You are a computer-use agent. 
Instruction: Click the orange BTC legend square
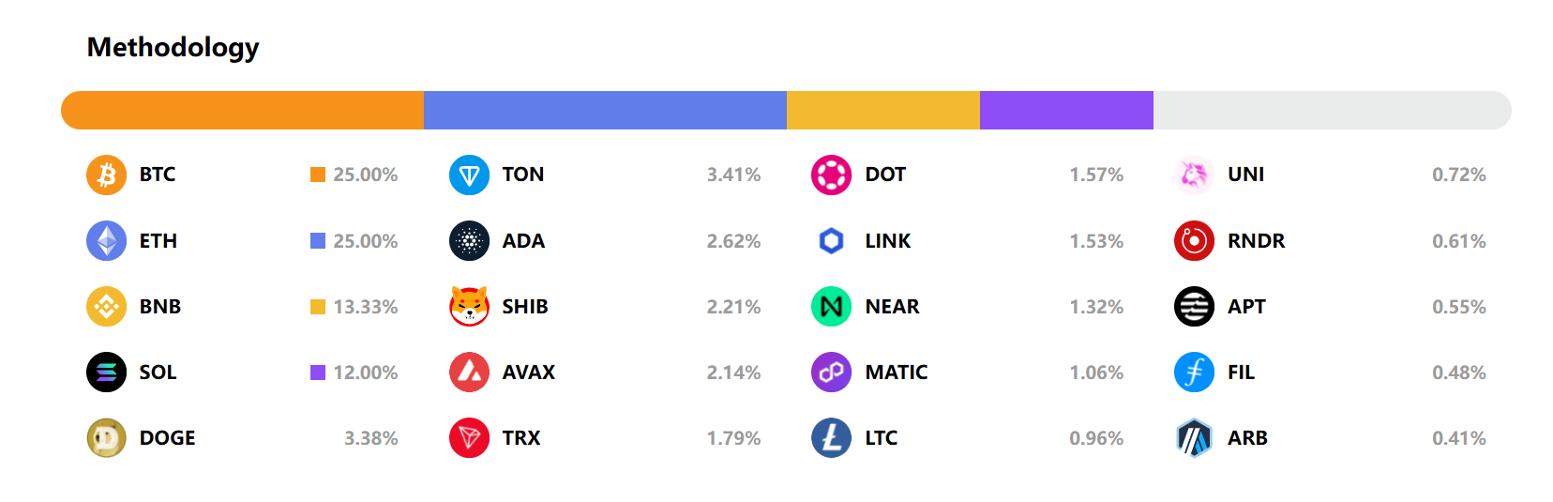click(318, 175)
